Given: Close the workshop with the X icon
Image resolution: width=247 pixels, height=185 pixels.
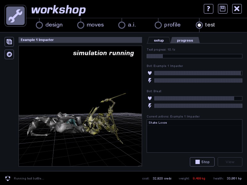Looking at the screenshot, I should click(x=237, y=9).
